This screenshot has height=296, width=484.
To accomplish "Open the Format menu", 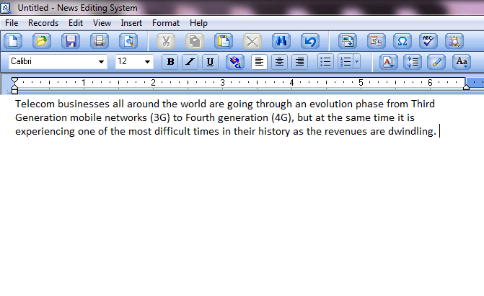I will point(166,23).
